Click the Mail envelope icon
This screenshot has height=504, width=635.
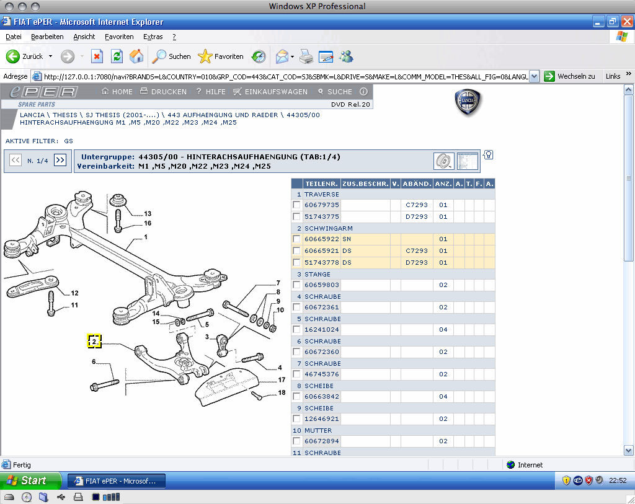pyautogui.click(x=282, y=56)
